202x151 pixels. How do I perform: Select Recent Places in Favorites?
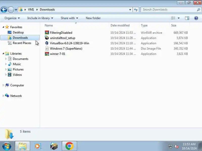click(22, 43)
